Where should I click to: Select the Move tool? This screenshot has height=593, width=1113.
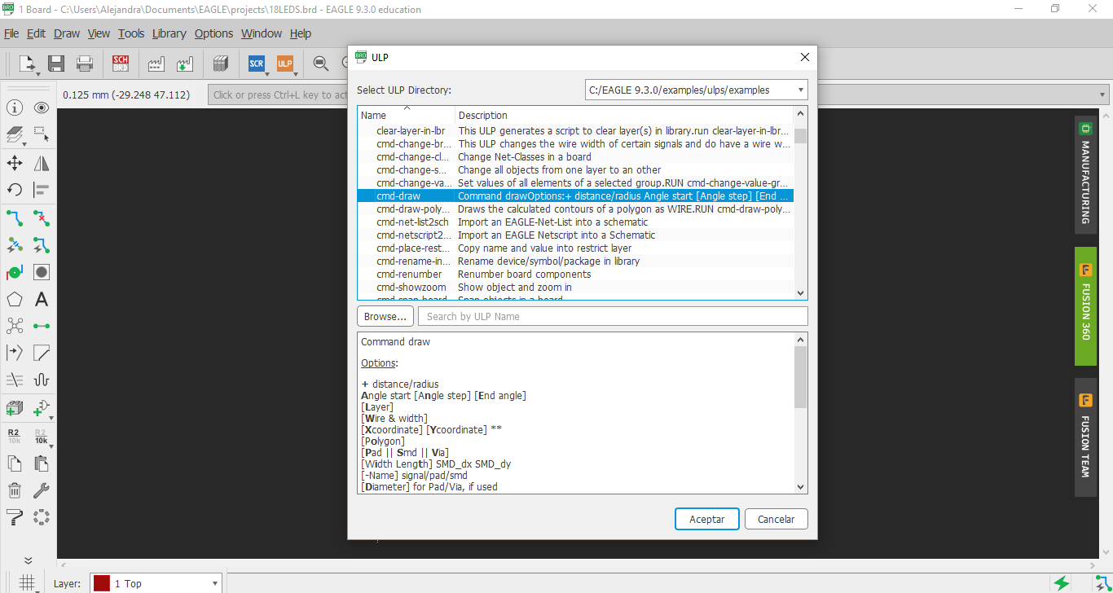(15, 163)
